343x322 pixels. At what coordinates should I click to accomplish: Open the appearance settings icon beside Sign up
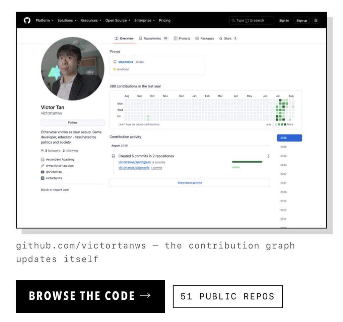(316, 20)
